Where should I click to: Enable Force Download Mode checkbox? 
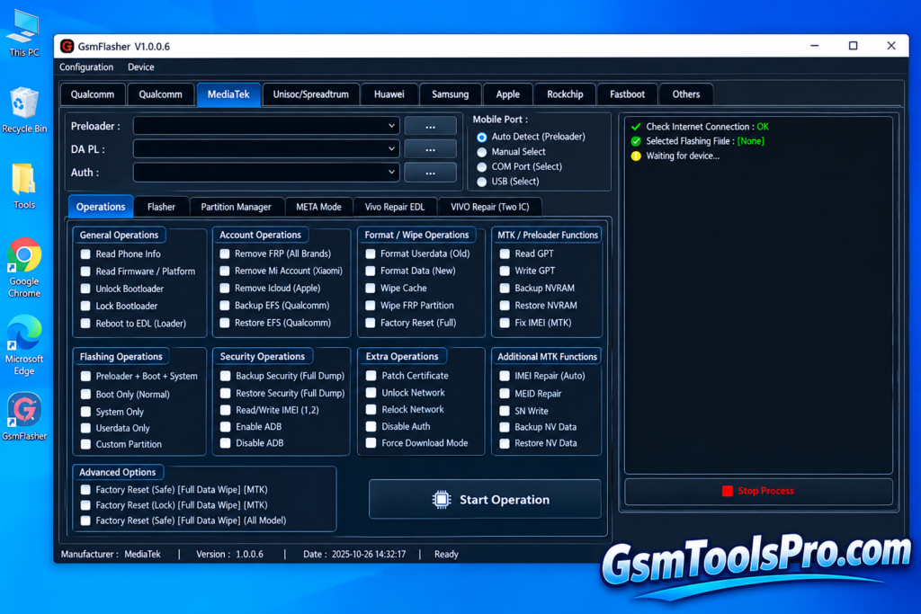[x=371, y=443]
